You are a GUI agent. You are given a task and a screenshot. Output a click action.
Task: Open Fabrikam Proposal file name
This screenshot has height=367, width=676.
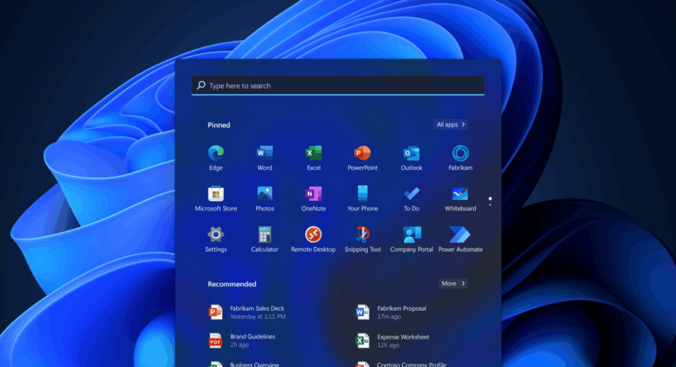pyautogui.click(x=401, y=308)
